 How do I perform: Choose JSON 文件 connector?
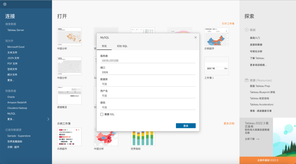pyautogui.click(x=13, y=58)
